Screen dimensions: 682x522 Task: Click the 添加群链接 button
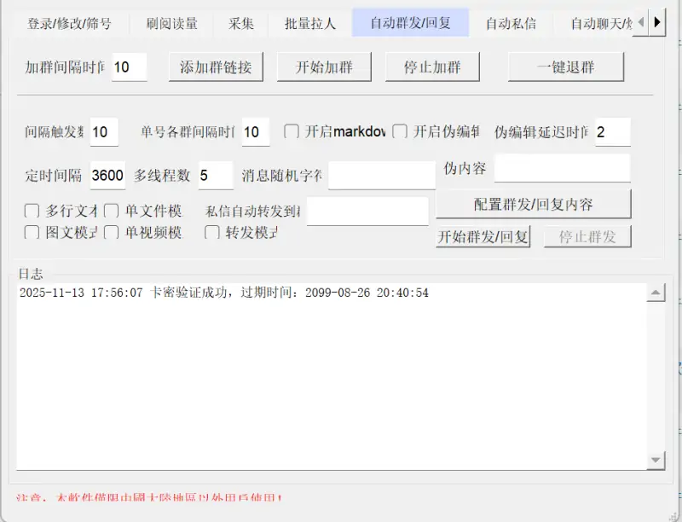[216, 67]
